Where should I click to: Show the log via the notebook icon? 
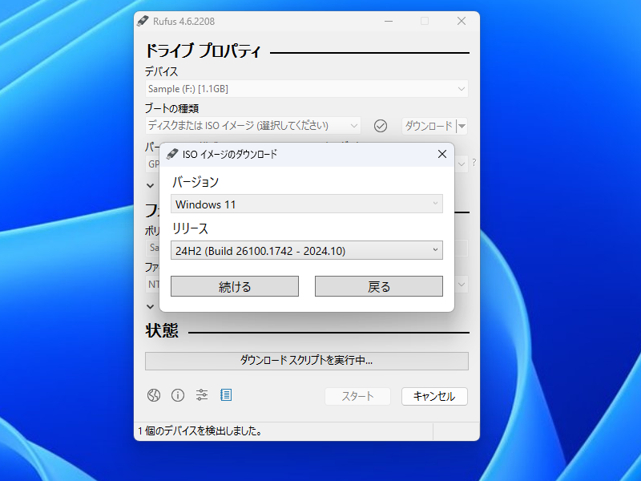click(225, 394)
